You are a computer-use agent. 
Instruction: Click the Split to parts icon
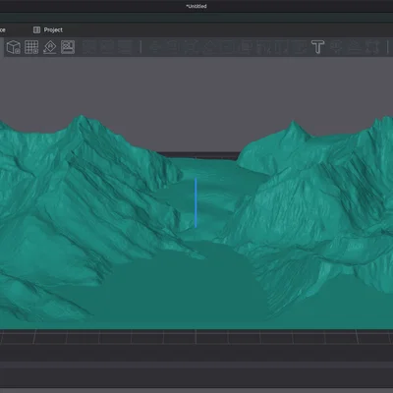tap(107, 47)
